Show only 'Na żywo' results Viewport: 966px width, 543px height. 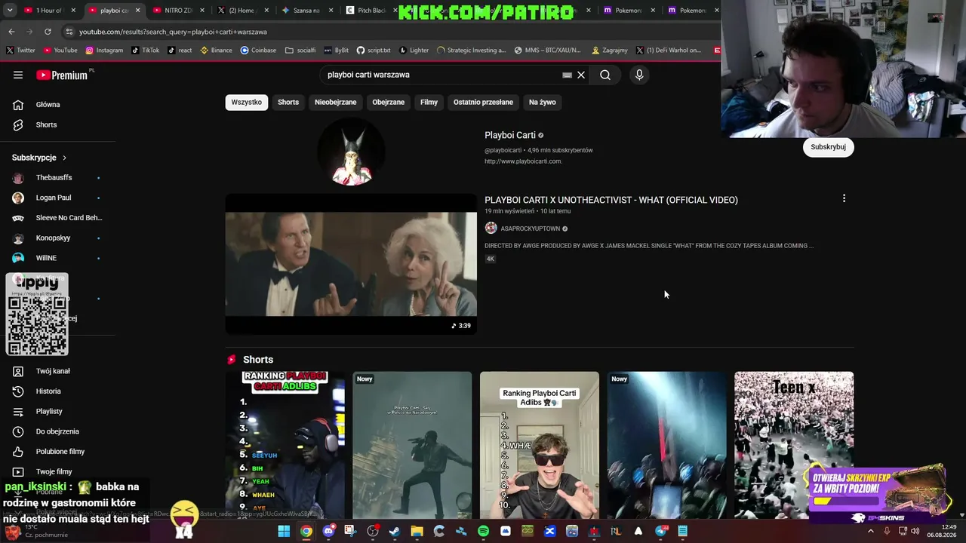tap(543, 102)
